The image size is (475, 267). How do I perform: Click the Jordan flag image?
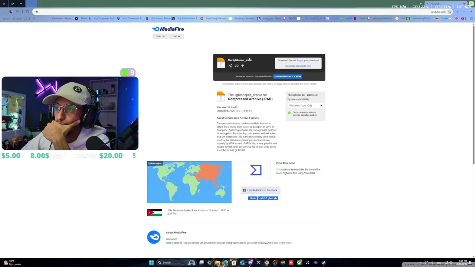click(154, 212)
